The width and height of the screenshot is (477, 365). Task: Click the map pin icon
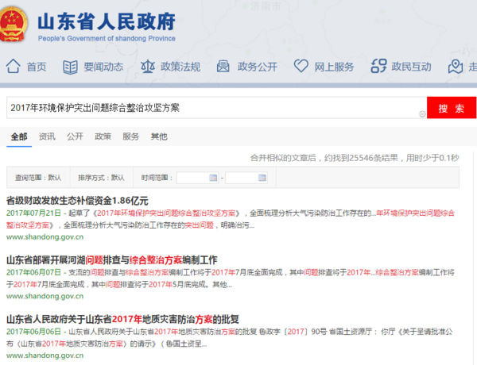(456, 66)
